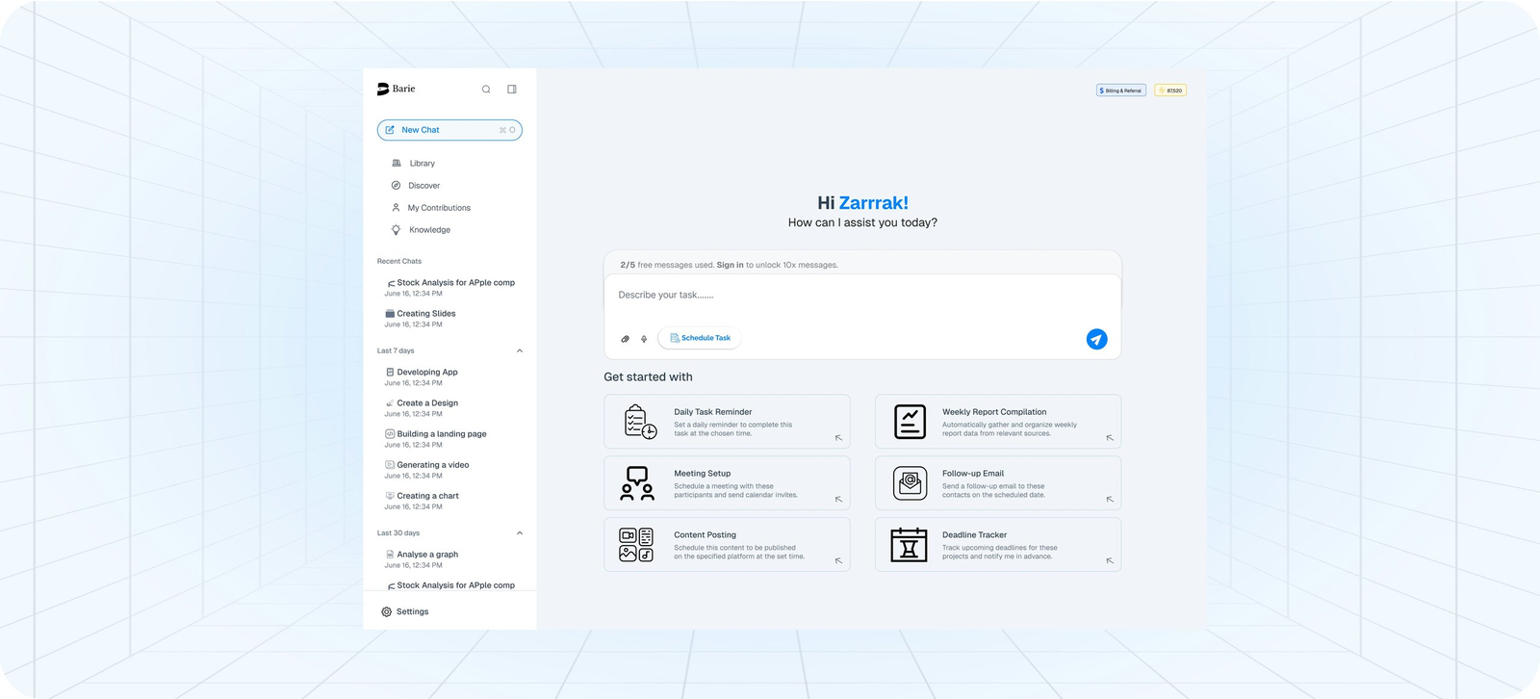Open Daily Task Reminder arrow icon
Viewport: 1540px width, 699px height.
tap(838, 438)
